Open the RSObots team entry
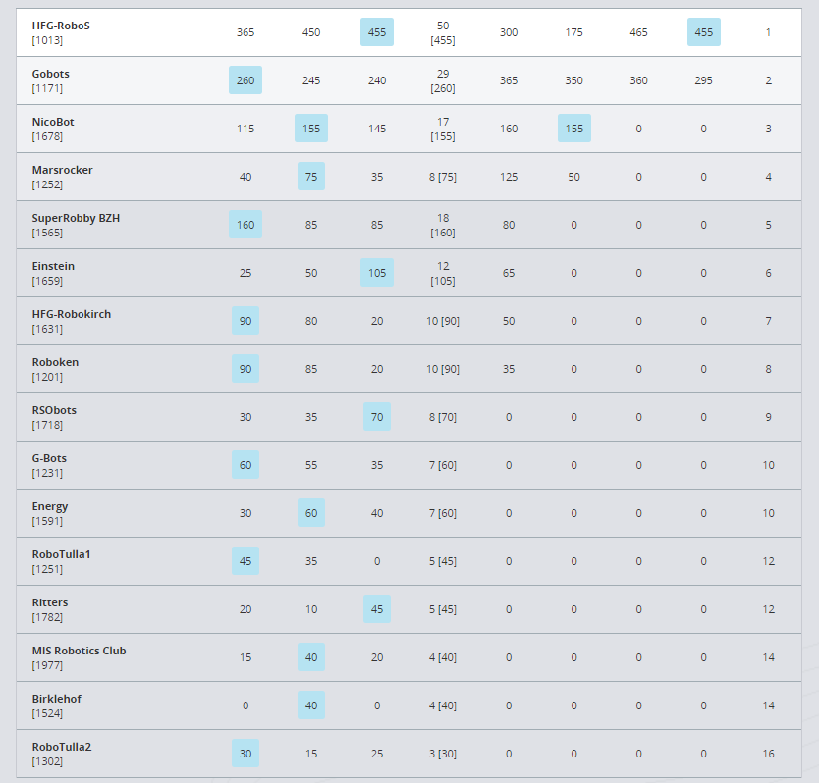 click(x=54, y=410)
